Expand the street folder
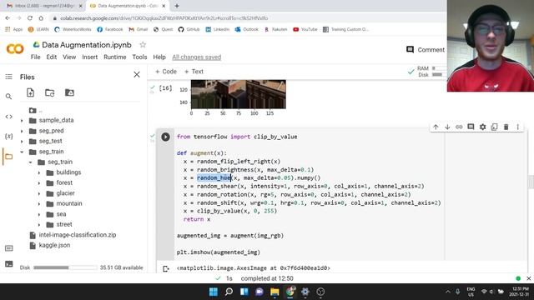 (39, 225)
